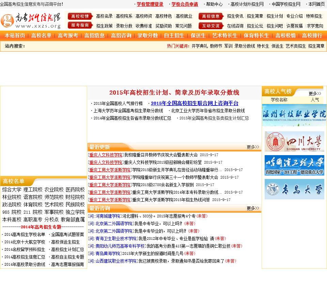The height and width of the screenshot is (297, 327).
Task: Open 独立学院 category
Action: click(75, 212)
